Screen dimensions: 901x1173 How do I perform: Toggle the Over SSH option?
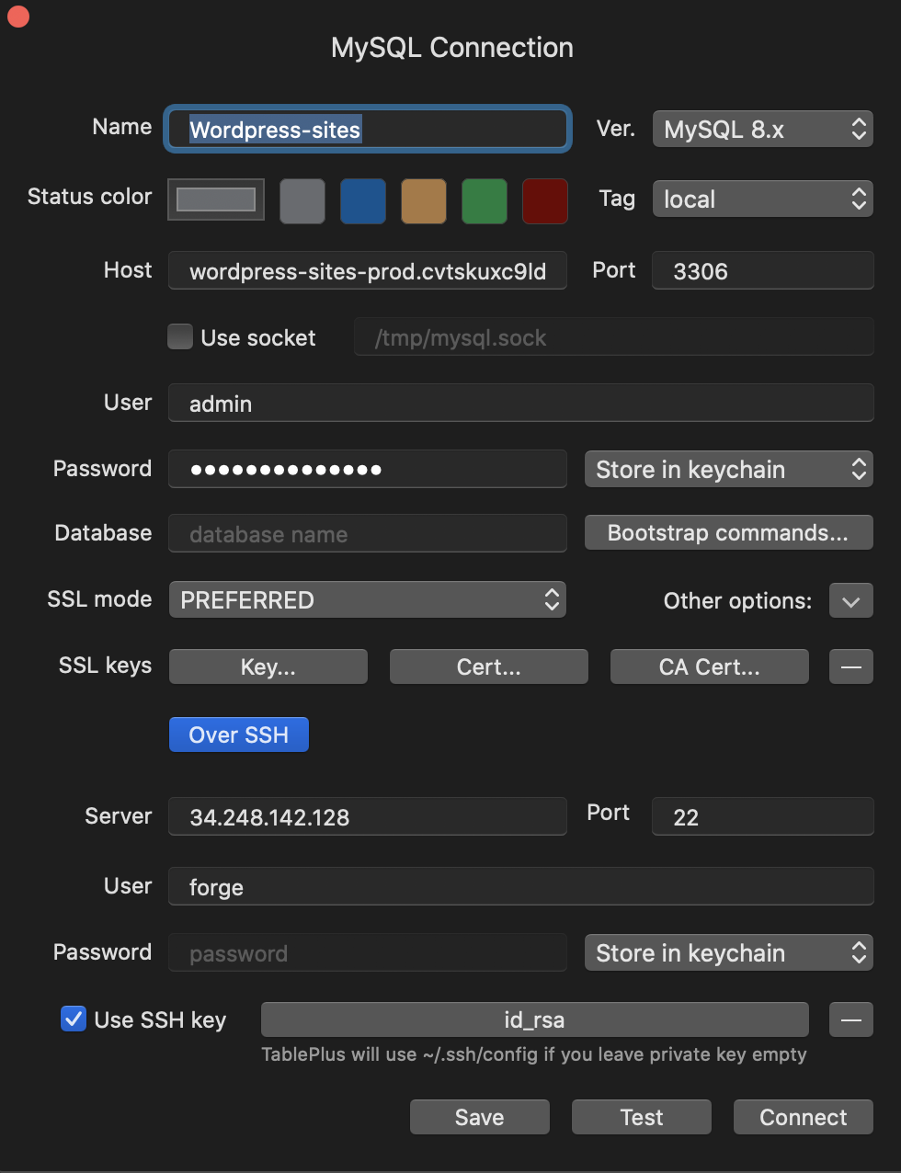(x=238, y=735)
